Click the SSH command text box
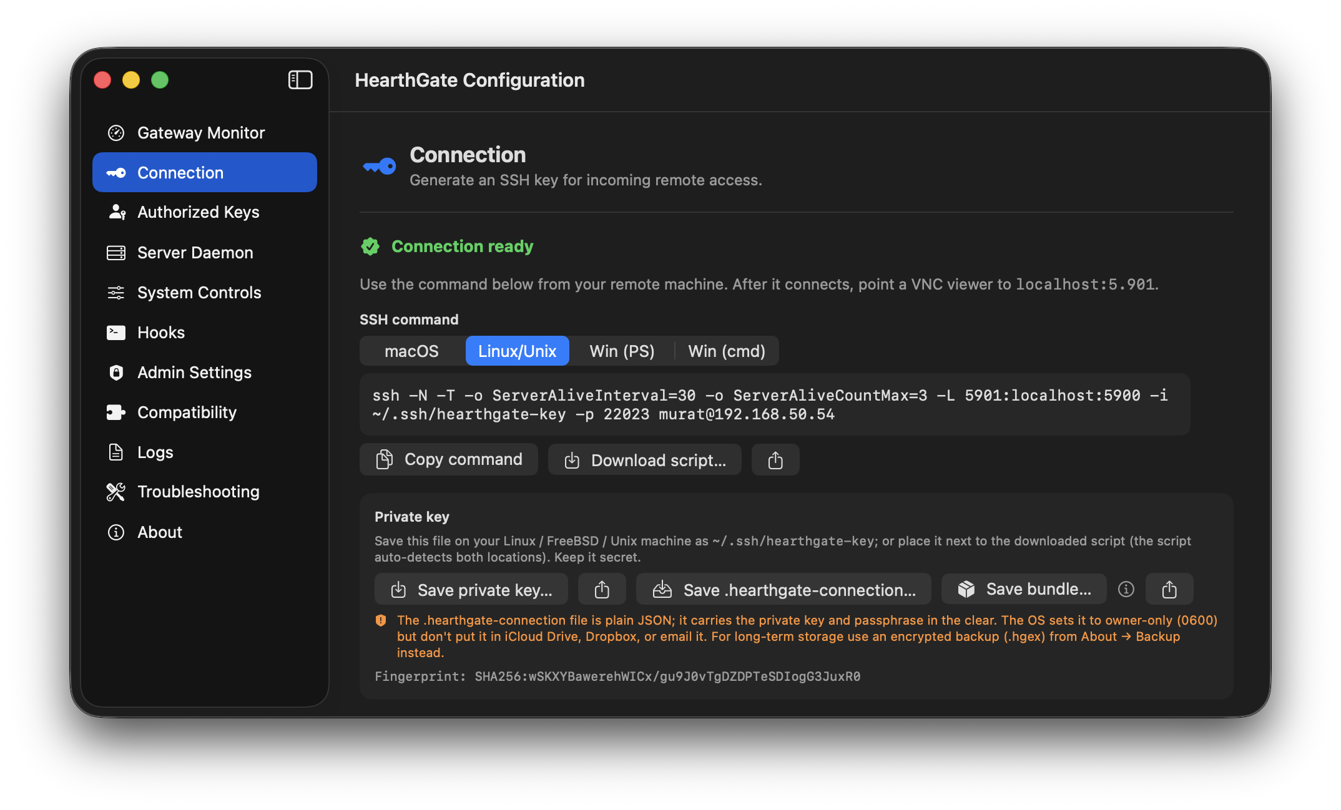Image resolution: width=1341 pixels, height=810 pixels. pyautogui.click(x=775, y=404)
